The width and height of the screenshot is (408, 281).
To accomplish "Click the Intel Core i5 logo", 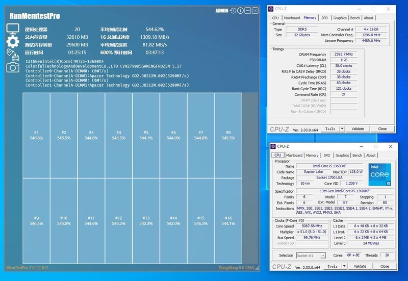I will click(x=379, y=174).
